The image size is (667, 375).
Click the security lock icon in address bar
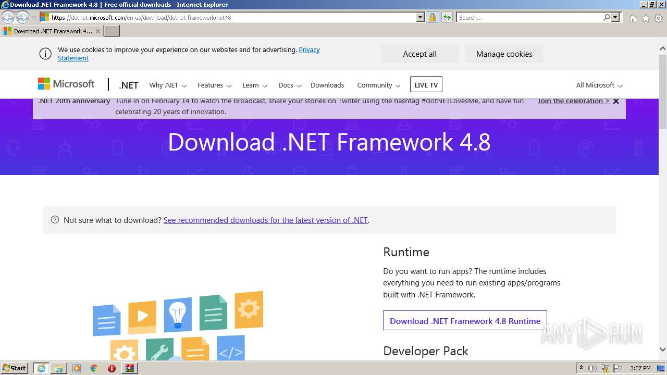pyautogui.click(x=432, y=17)
